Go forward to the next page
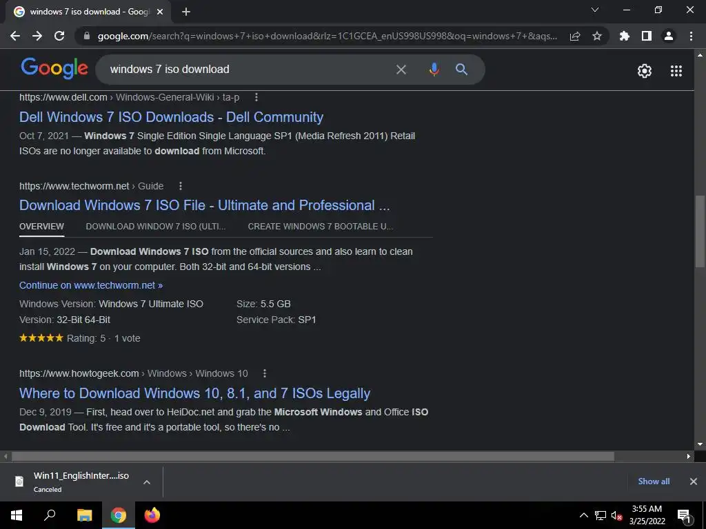 (x=37, y=36)
